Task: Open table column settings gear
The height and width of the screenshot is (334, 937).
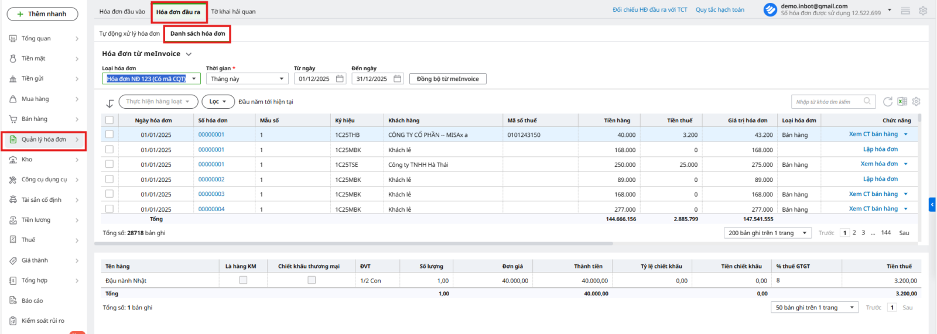Action: (x=916, y=102)
